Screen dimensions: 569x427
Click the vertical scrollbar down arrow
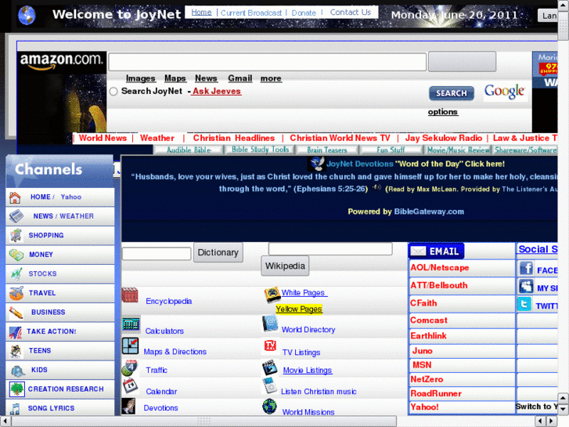[564, 409]
